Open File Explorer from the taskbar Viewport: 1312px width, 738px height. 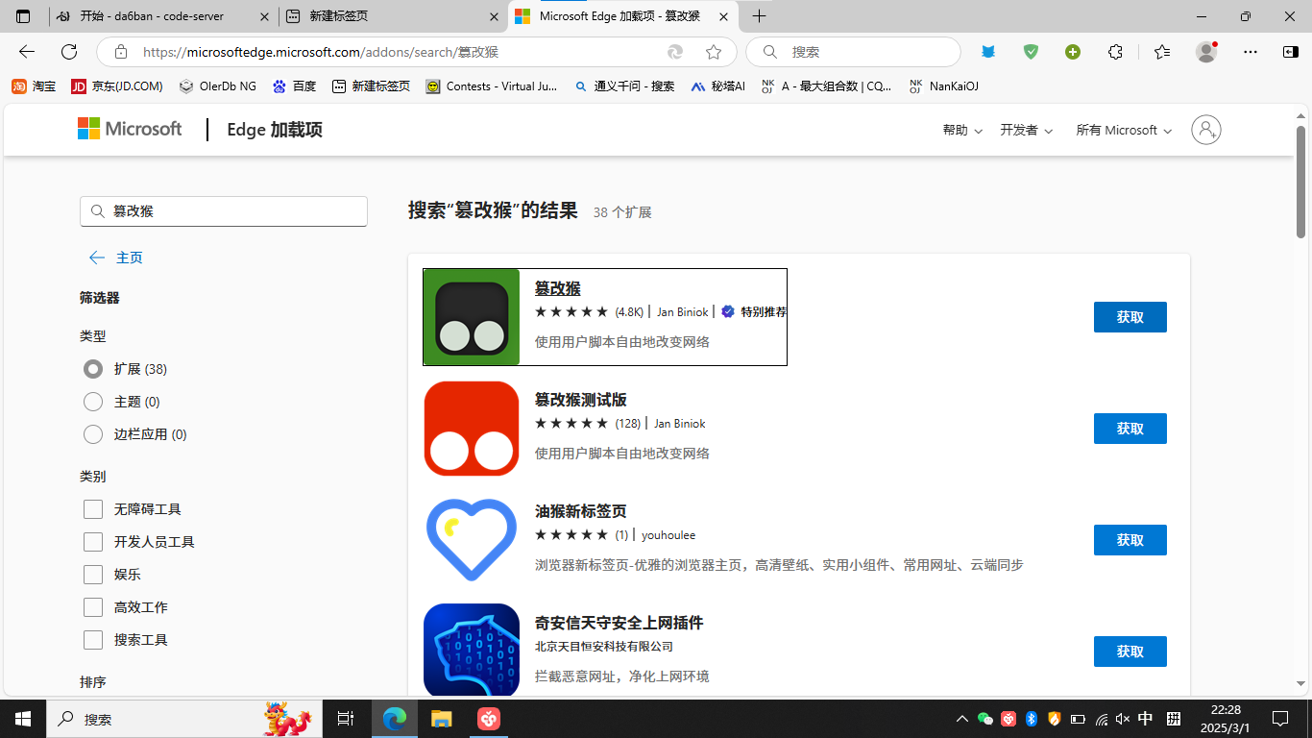click(441, 719)
